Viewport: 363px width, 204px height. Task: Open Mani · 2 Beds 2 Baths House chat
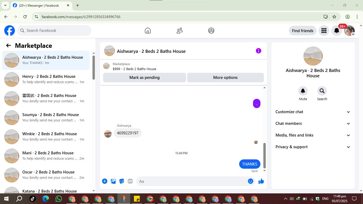pyautogui.click(x=46, y=156)
